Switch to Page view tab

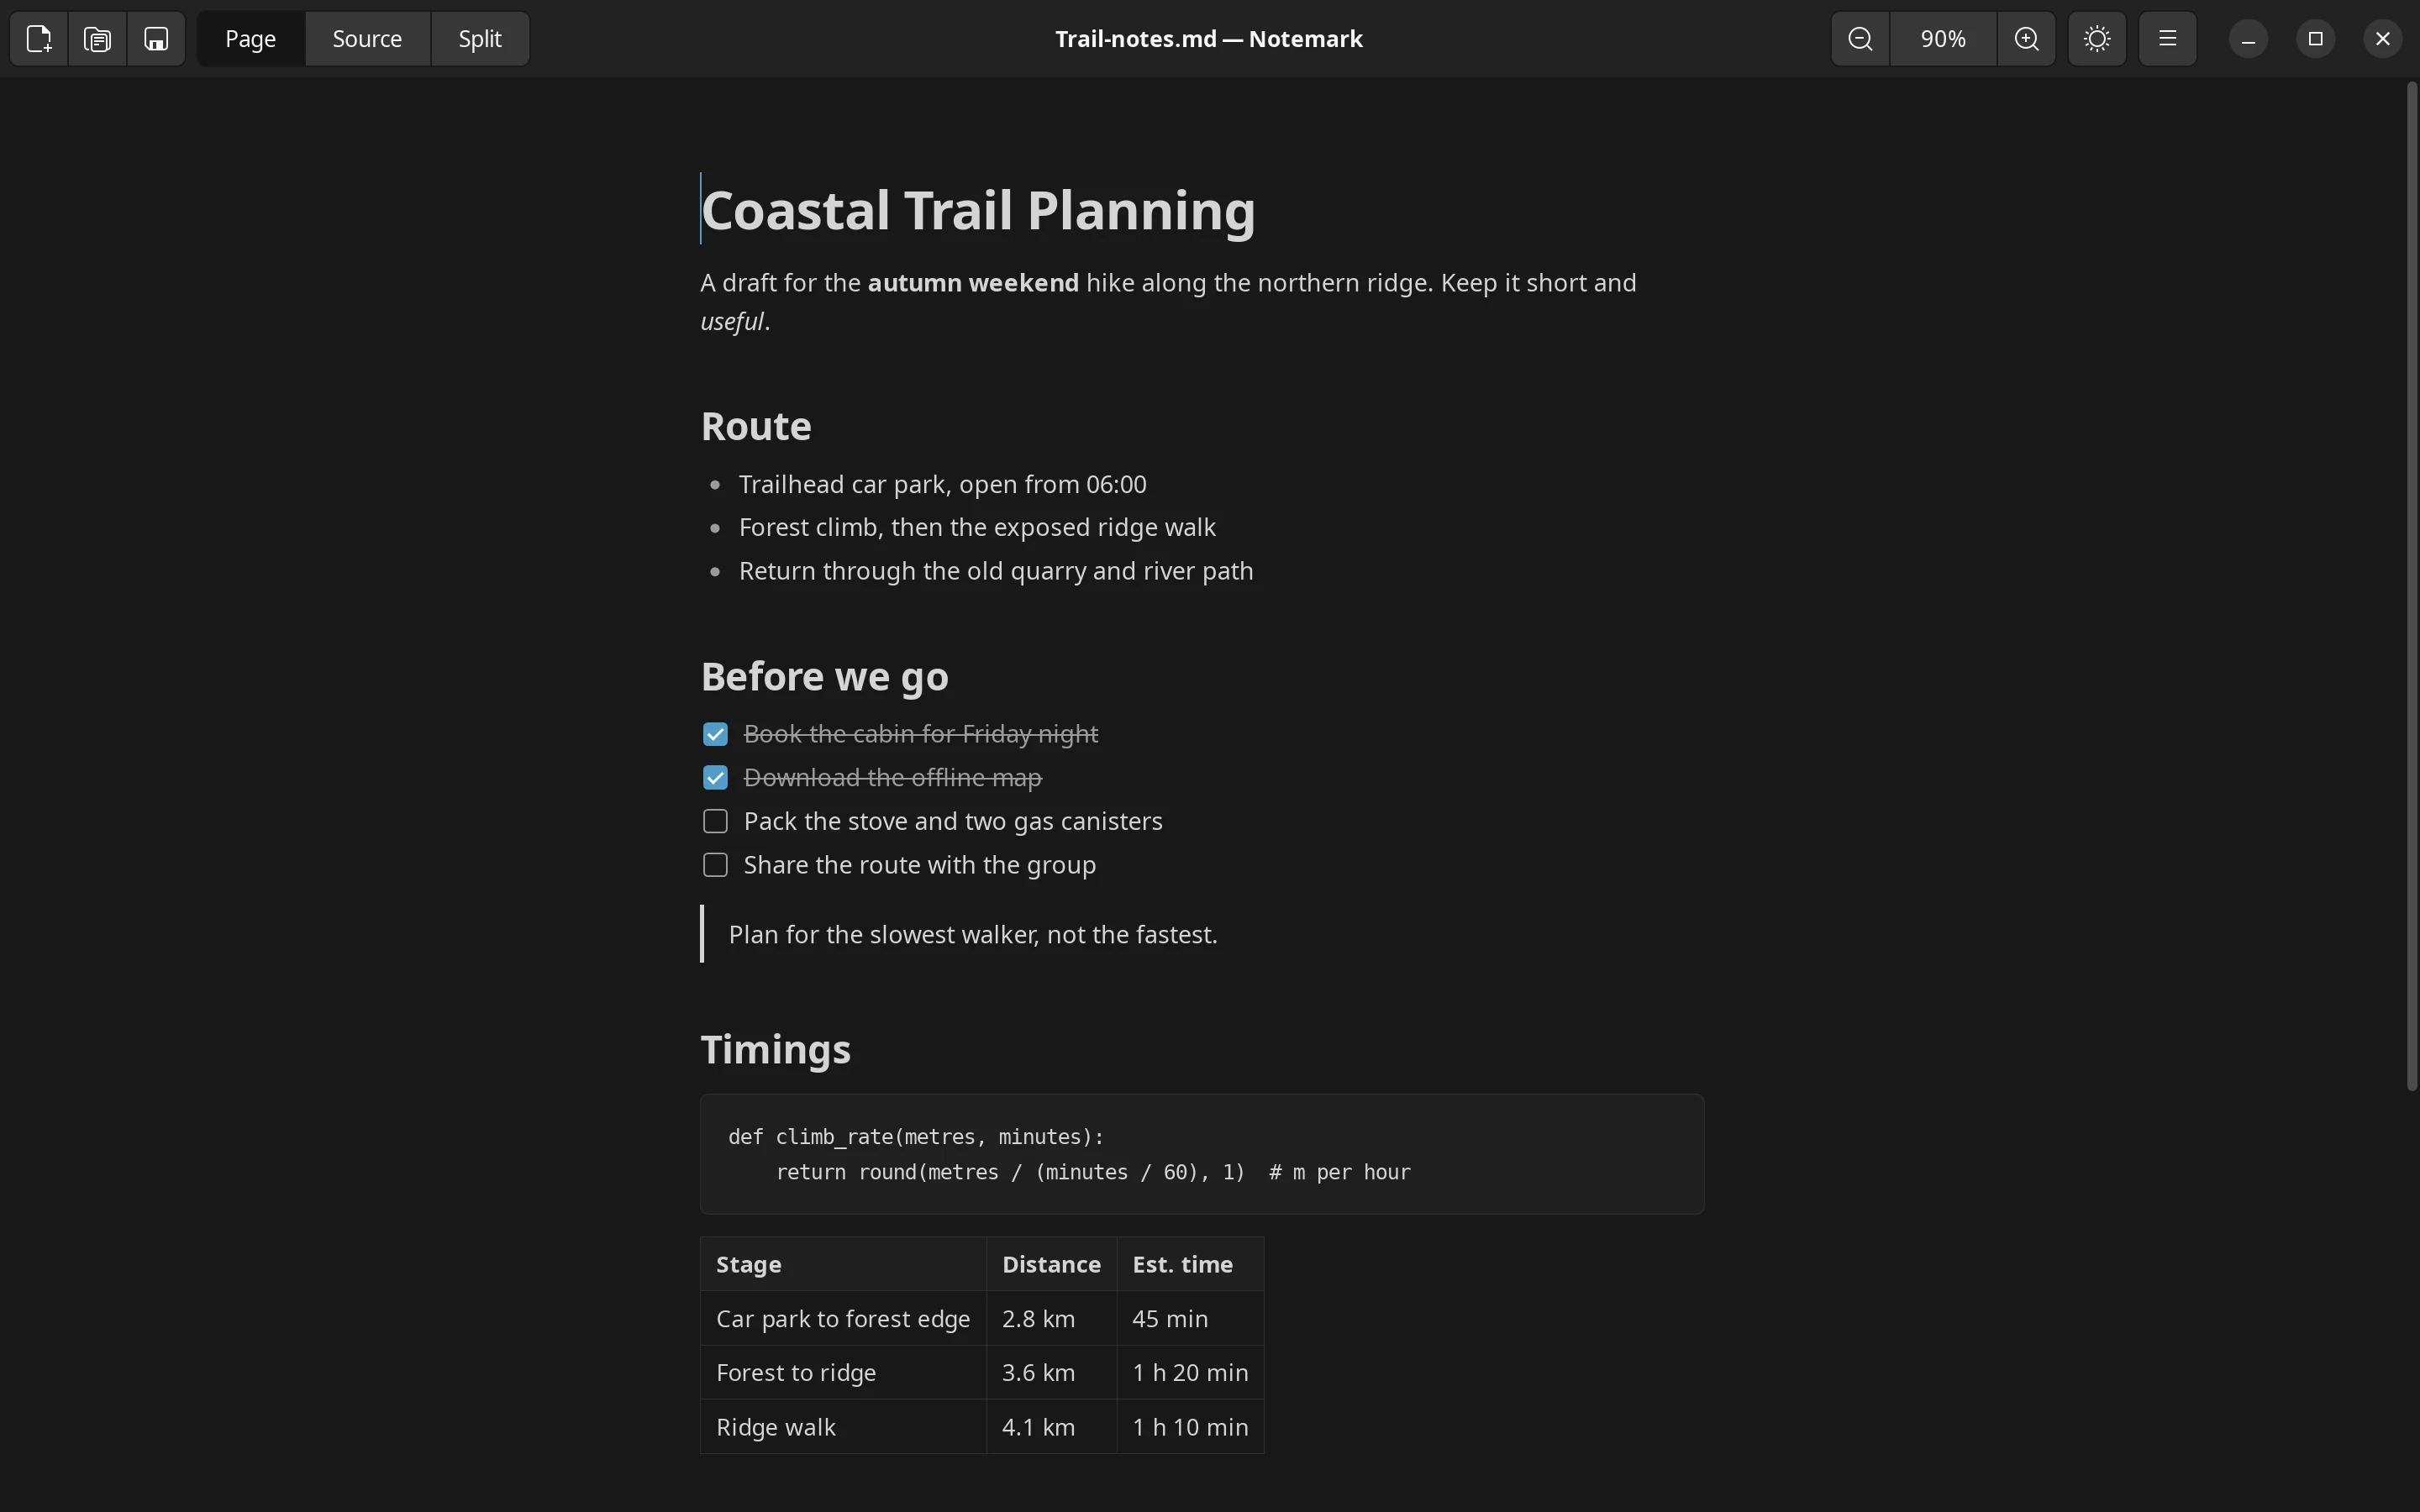250,39
